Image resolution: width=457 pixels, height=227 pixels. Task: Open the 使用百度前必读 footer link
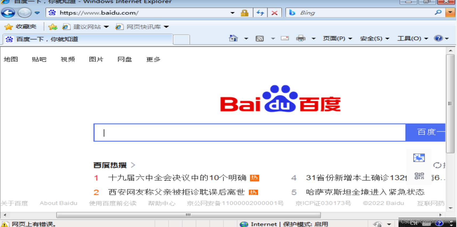113,203
